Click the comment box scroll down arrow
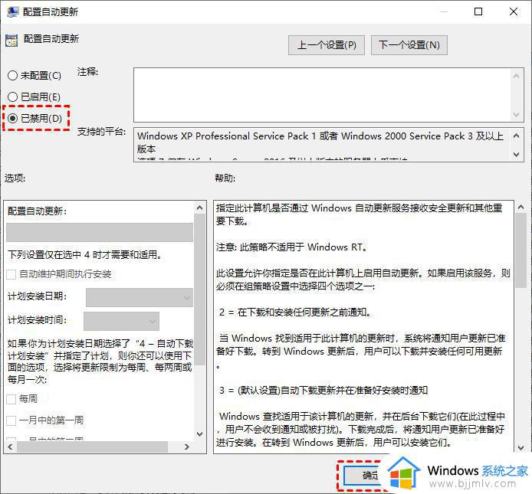The image size is (532, 494). point(517,115)
